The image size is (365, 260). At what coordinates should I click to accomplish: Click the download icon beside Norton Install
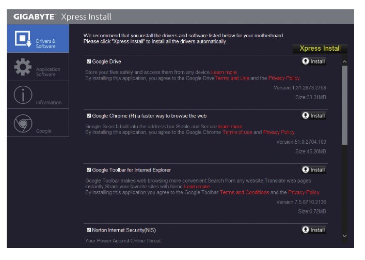point(306,230)
